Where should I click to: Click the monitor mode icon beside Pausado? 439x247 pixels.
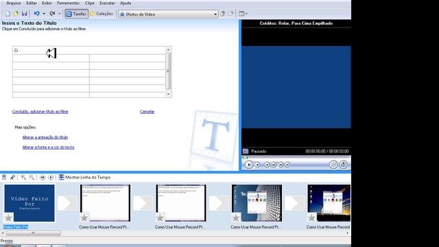click(x=246, y=151)
